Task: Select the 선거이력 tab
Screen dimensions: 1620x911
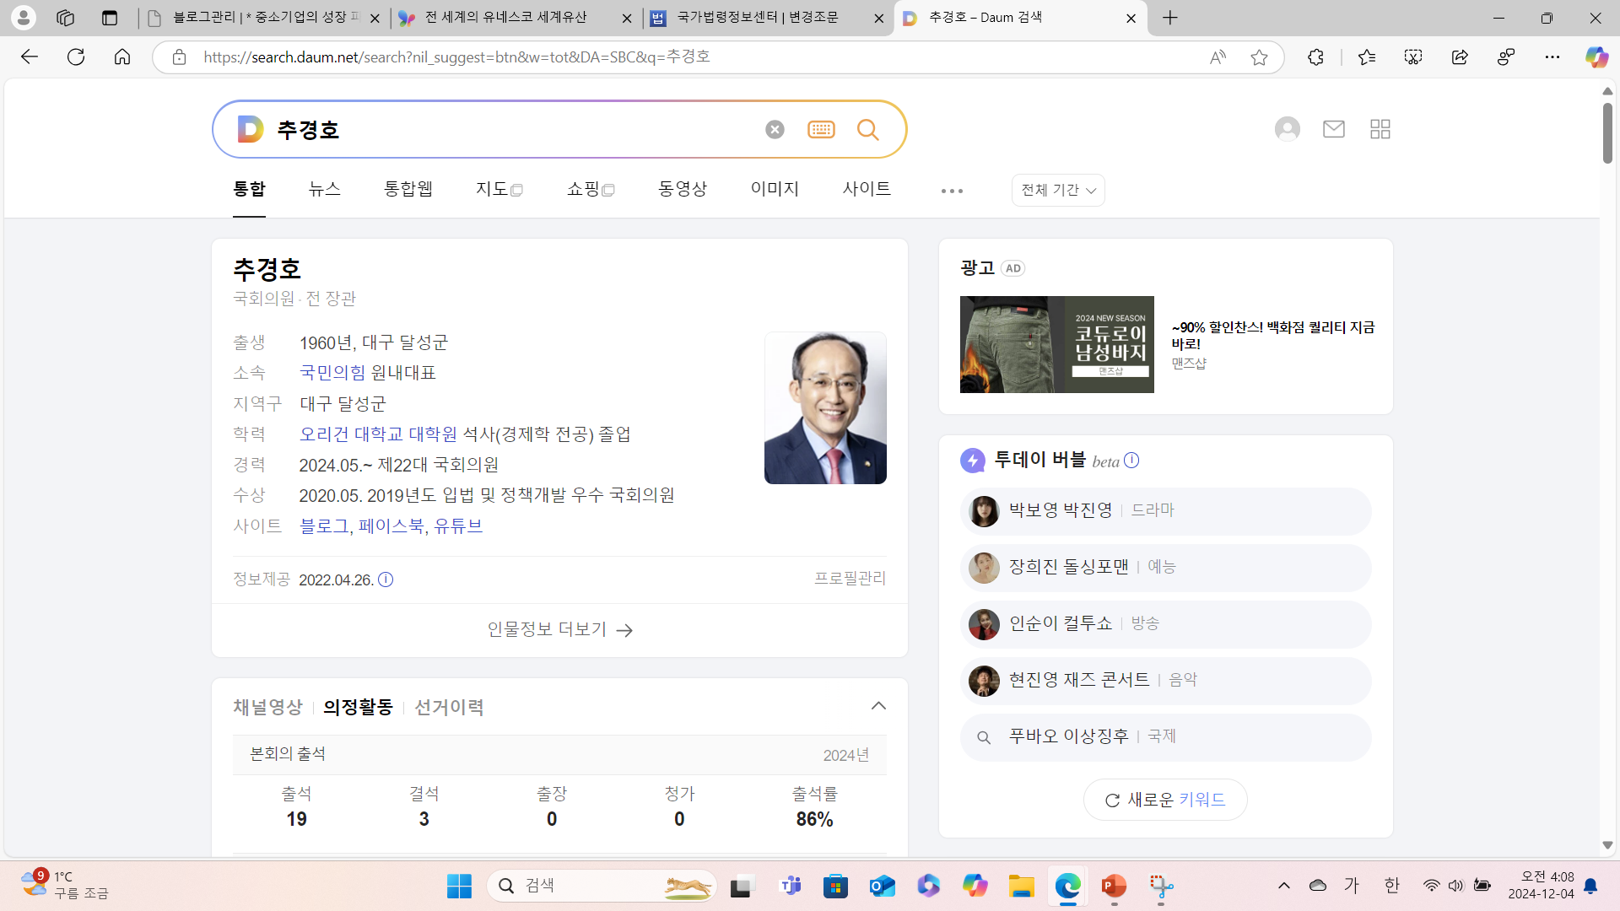Action: (449, 707)
